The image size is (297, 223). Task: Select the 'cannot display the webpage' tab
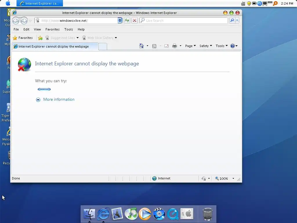(x=55, y=46)
